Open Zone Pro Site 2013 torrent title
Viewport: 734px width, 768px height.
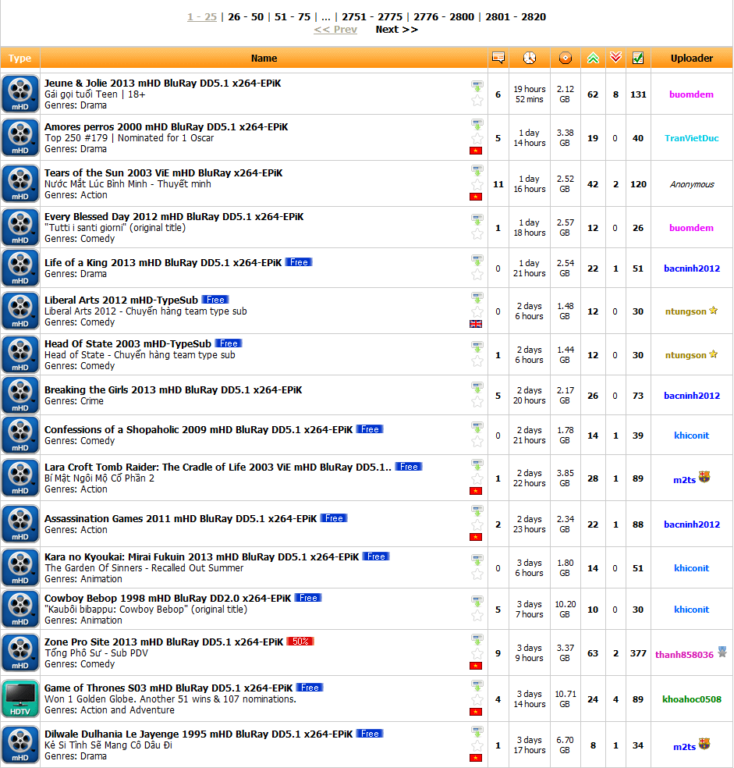click(164, 642)
